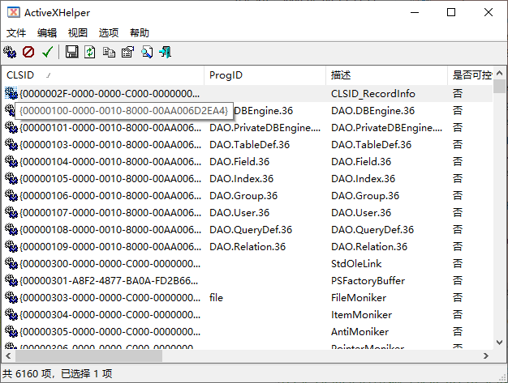This screenshot has width=508, height=383.
Task: Open properties via the toolbar properties icon
Action: click(x=127, y=53)
